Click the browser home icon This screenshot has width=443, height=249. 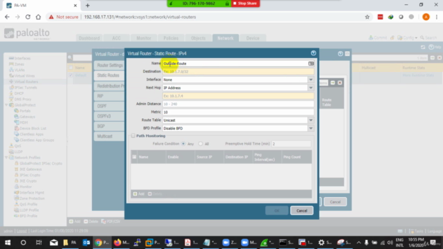pyautogui.click(x=38, y=17)
